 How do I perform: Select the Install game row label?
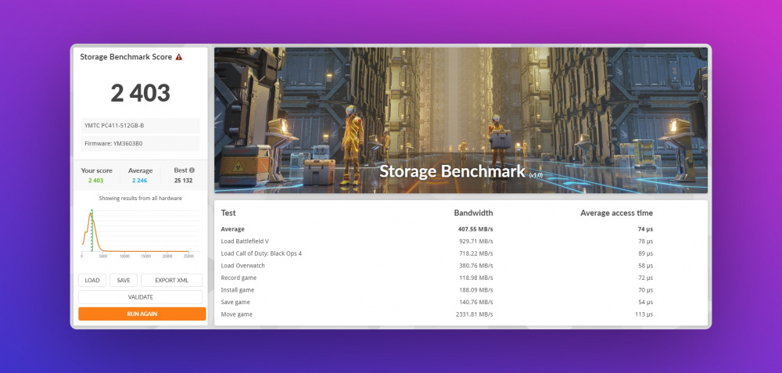click(238, 290)
